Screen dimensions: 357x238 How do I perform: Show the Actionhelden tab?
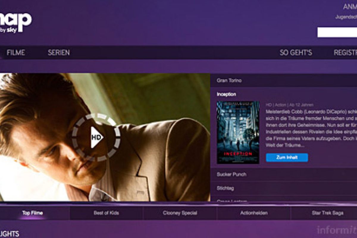click(254, 213)
